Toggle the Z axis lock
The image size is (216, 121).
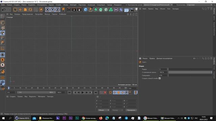pyautogui.click(x=57, y=10)
